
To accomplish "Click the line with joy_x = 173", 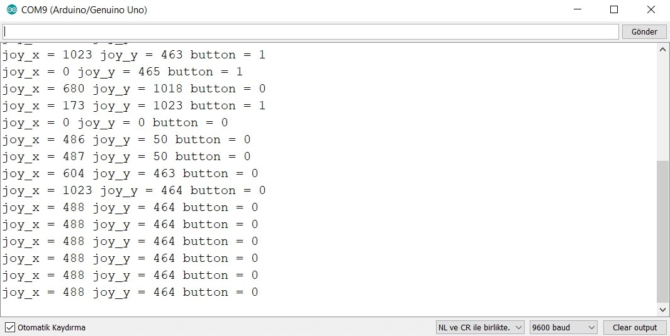I will point(133,106).
